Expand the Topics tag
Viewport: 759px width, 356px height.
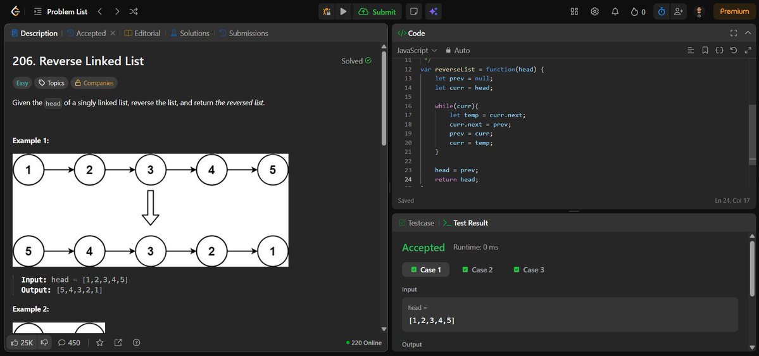click(x=51, y=83)
